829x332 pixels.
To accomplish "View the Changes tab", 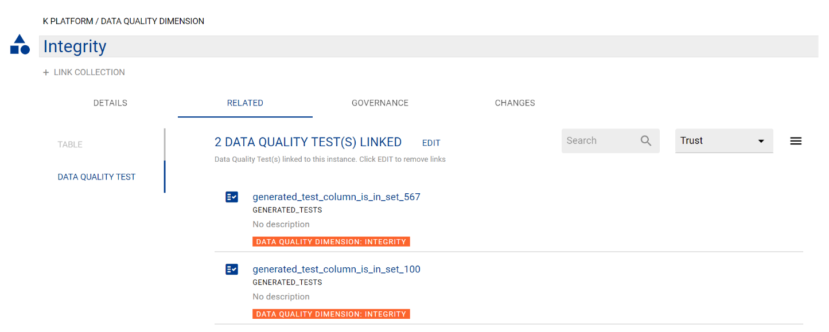I will pyautogui.click(x=515, y=103).
